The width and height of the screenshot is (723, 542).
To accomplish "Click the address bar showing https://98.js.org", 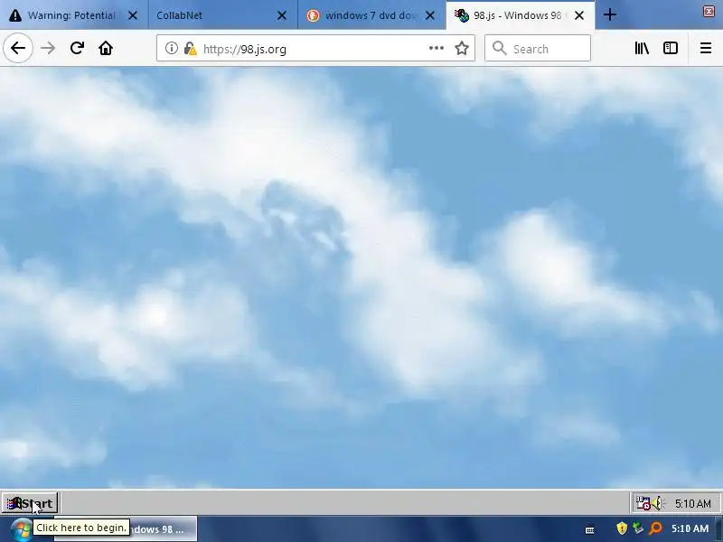I will coord(315,48).
